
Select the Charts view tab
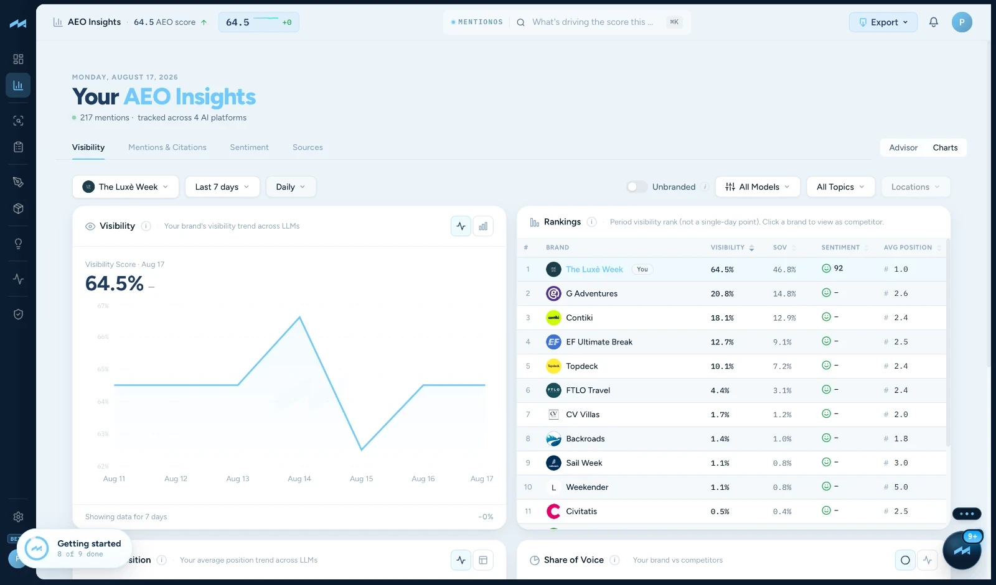(945, 148)
